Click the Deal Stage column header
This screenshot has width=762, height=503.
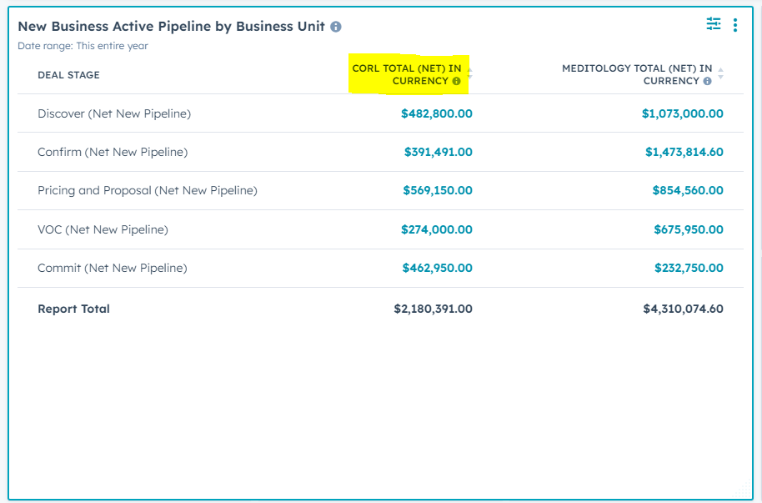68,75
